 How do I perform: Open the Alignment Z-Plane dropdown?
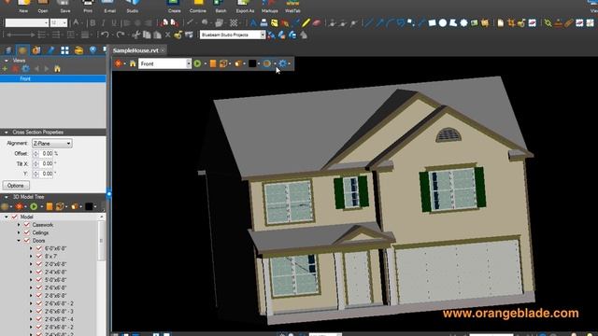tap(52, 143)
